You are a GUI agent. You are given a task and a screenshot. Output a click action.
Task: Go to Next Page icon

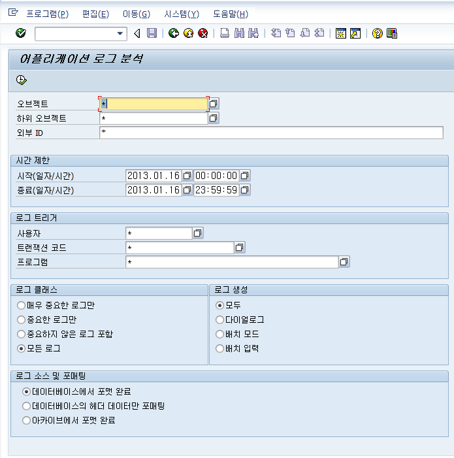click(x=305, y=33)
